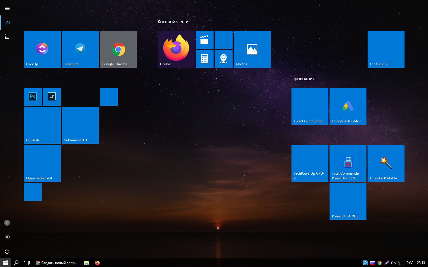Open the clock showing 23:13
Viewport: 428px width, 267px height.
tap(421, 263)
